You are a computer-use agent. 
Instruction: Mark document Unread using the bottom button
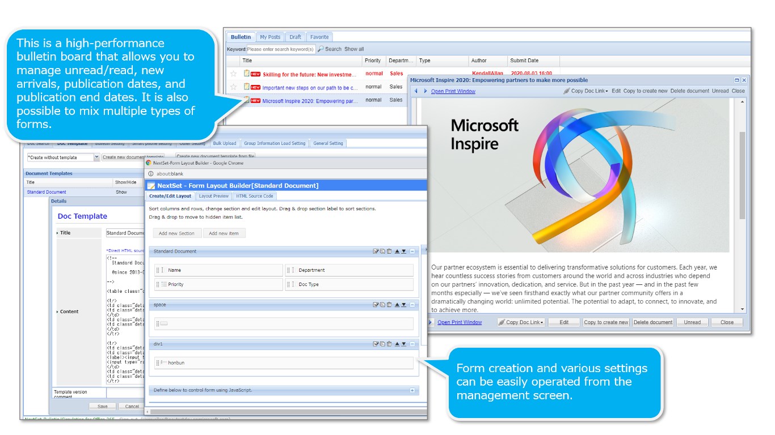(692, 322)
